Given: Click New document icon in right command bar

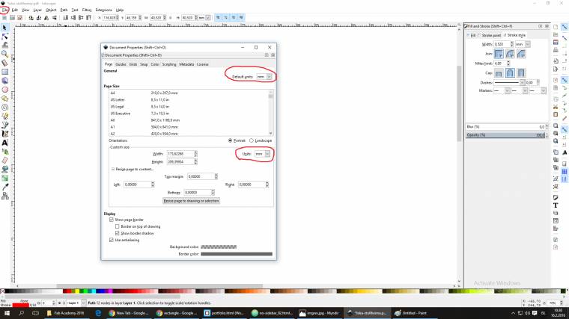Looking at the screenshot, I should tap(556, 27).
